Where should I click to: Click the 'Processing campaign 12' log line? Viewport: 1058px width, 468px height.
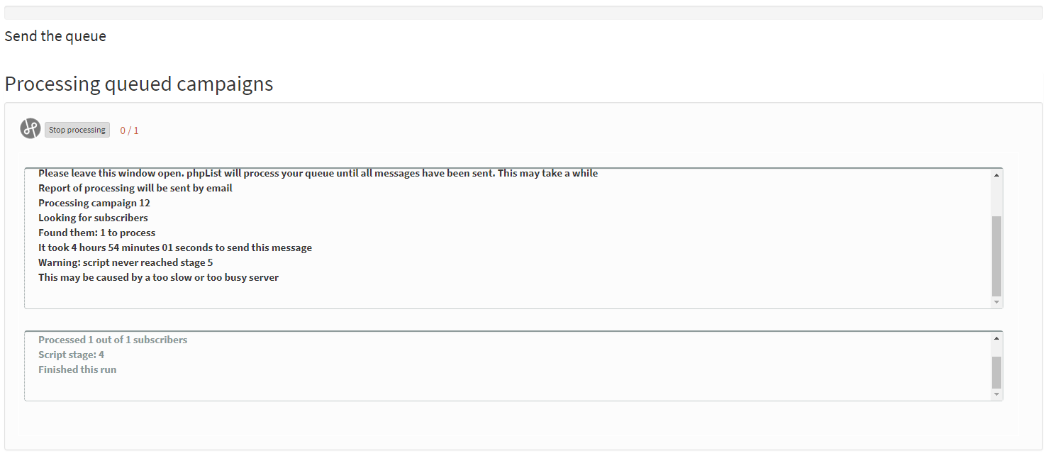click(94, 203)
